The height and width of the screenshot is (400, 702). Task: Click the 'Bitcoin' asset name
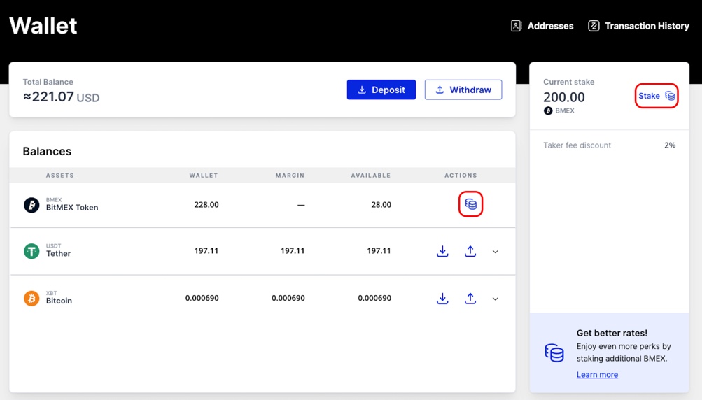59,301
